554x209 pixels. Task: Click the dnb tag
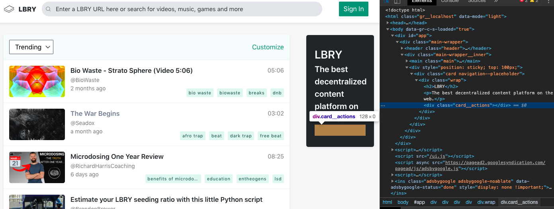pyautogui.click(x=277, y=93)
